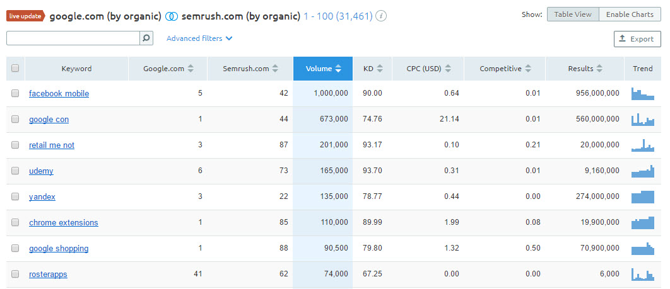Screen dimensions: 670x289
Task: Click the Keyword column header
Action: tap(76, 69)
